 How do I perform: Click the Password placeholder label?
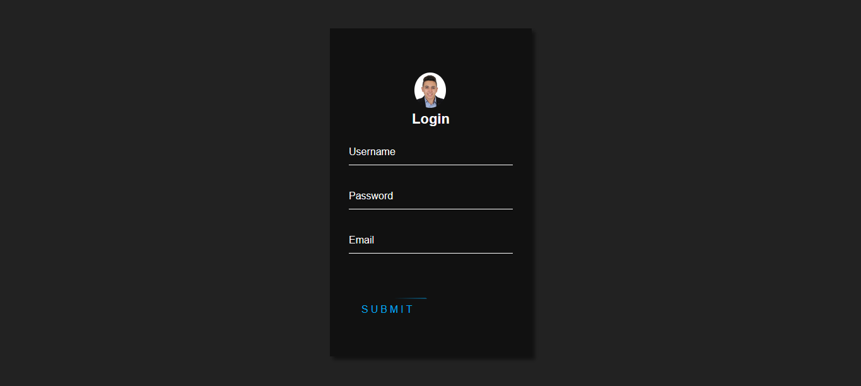click(371, 196)
